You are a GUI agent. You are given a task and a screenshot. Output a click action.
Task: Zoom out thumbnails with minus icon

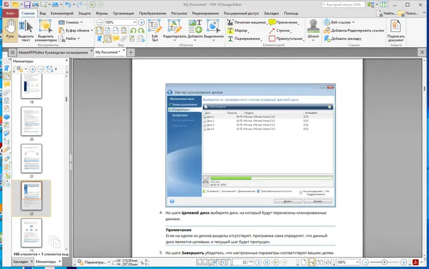[41, 69]
